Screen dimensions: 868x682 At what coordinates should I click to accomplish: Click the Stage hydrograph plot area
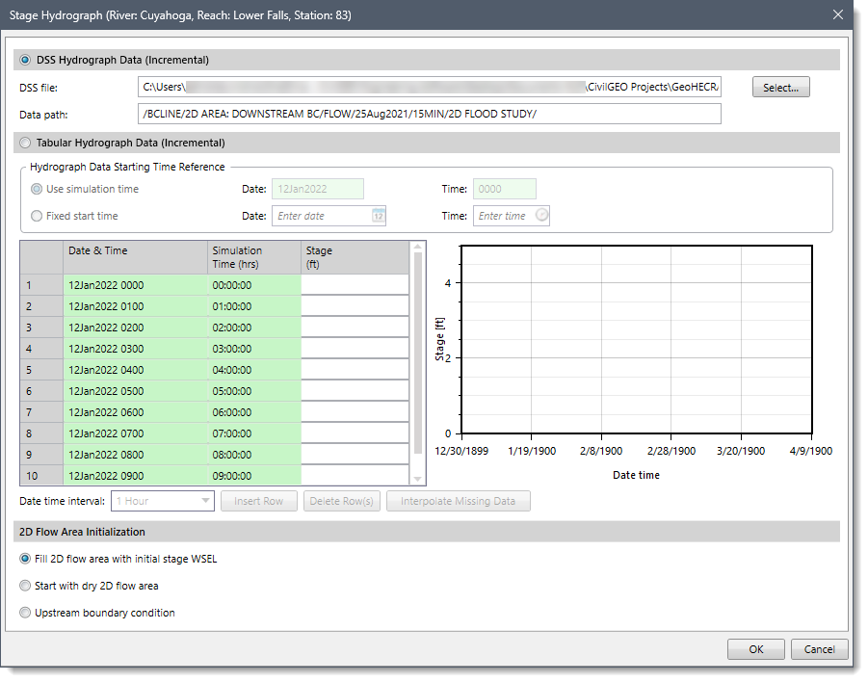pos(637,339)
